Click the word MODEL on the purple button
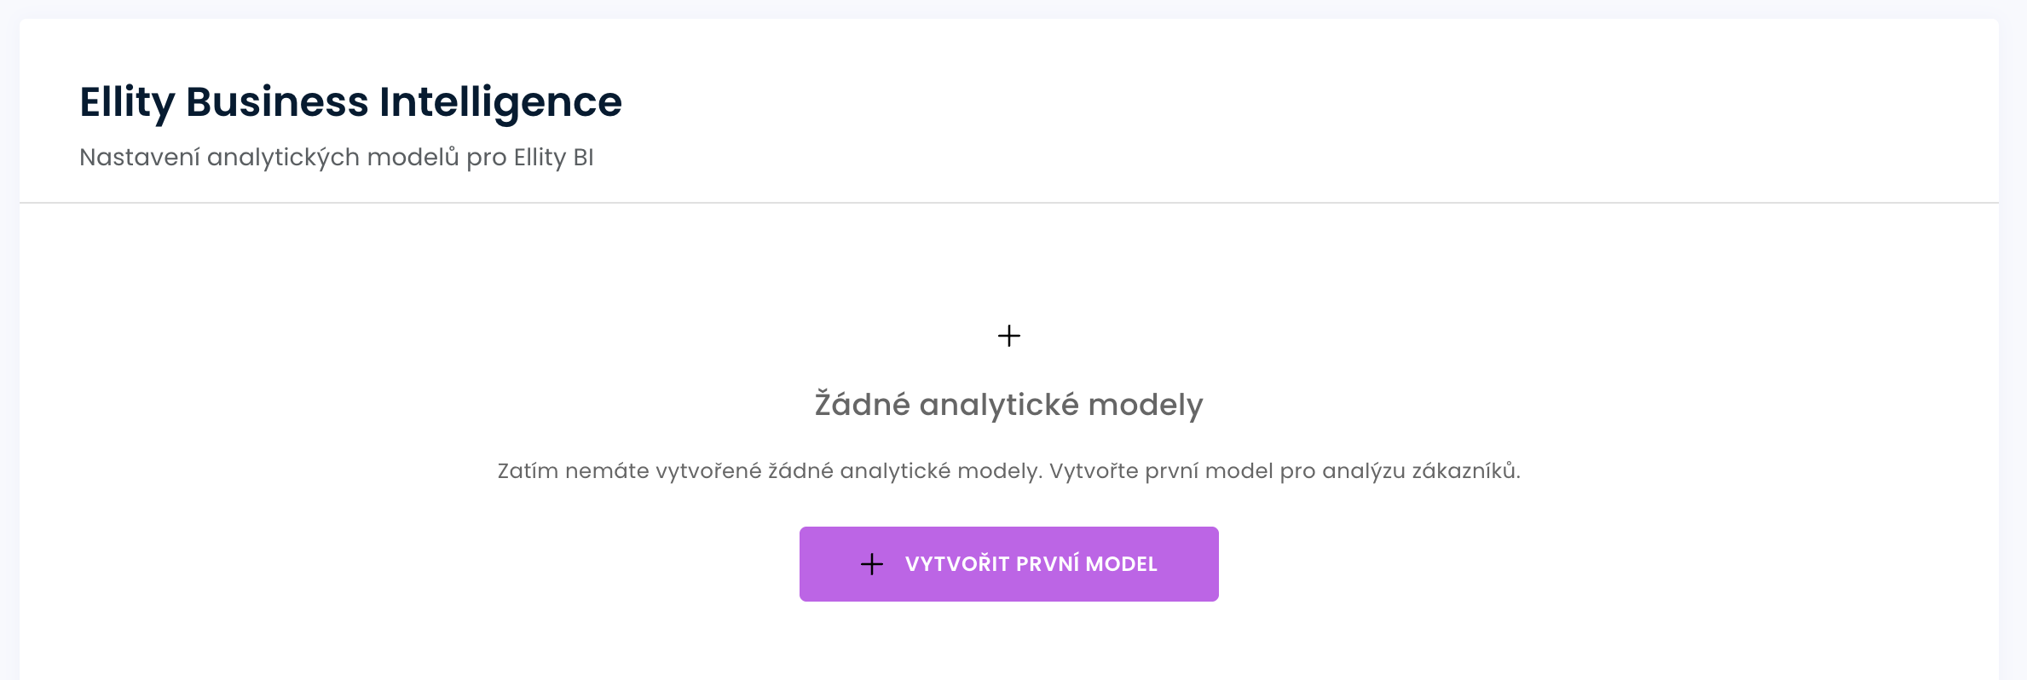2027x680 pixels. coord(1121,564)
